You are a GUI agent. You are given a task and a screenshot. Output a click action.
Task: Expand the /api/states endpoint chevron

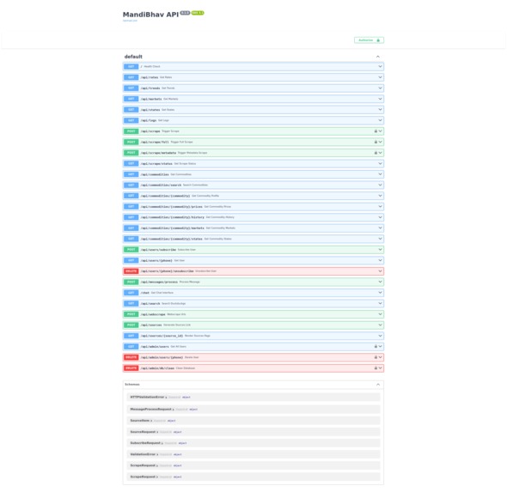pos(380,110)
